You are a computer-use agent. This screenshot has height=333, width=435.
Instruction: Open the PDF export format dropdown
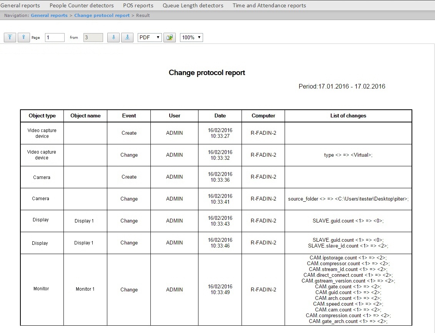pyautogui.click(x=150, y=37)
